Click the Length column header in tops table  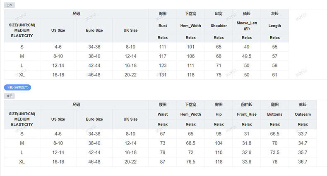click(275, 26)
